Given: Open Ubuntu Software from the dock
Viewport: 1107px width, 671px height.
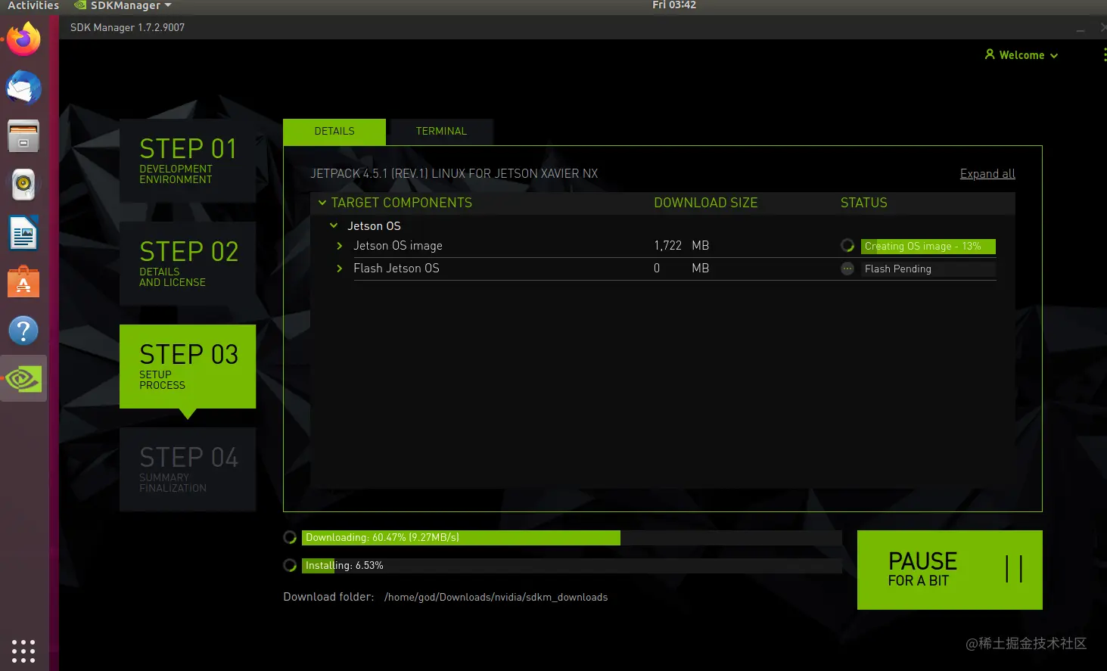Looking at the screenshot, I should 23,281.
